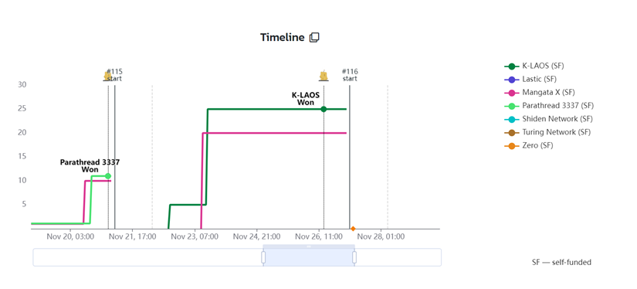Click the selected range in zoom slider
The image size is (637, 289).
309,257
